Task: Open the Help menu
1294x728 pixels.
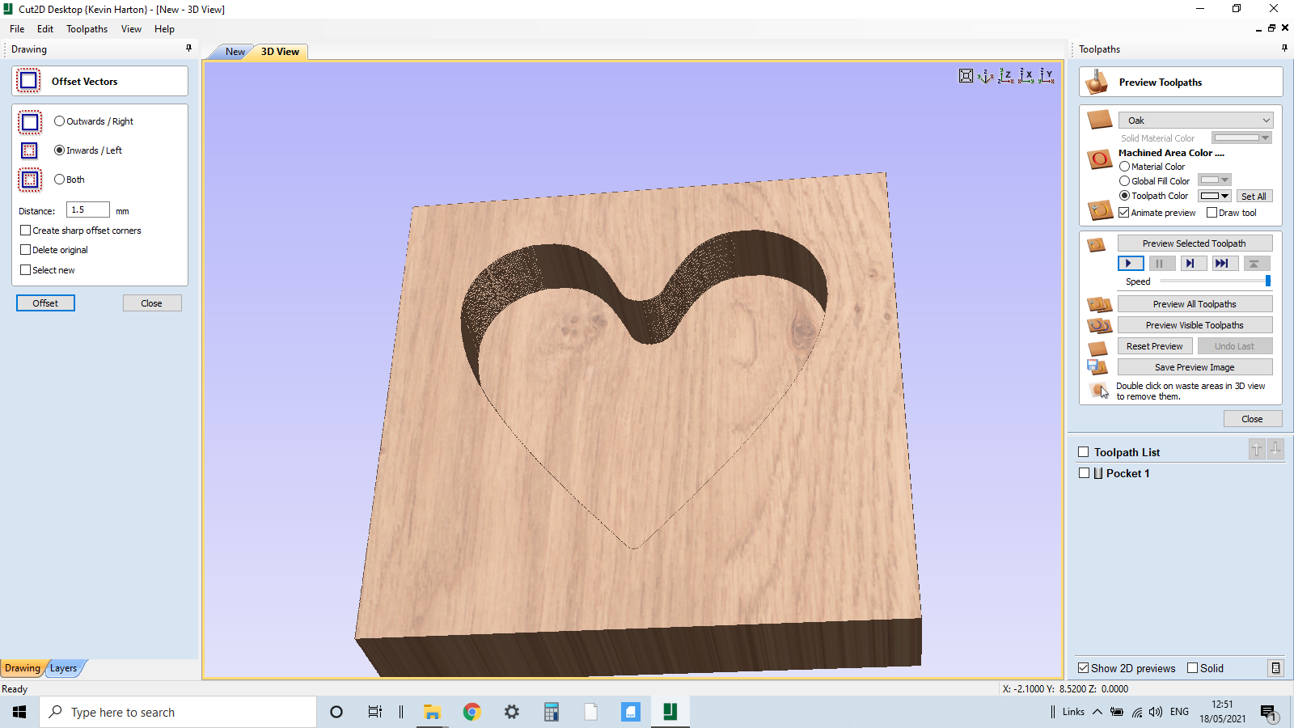Action: pyautogui.click(x=164, y=29)
